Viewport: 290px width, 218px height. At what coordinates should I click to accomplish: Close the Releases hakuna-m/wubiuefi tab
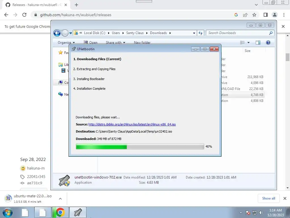click(x=66, y=5)
